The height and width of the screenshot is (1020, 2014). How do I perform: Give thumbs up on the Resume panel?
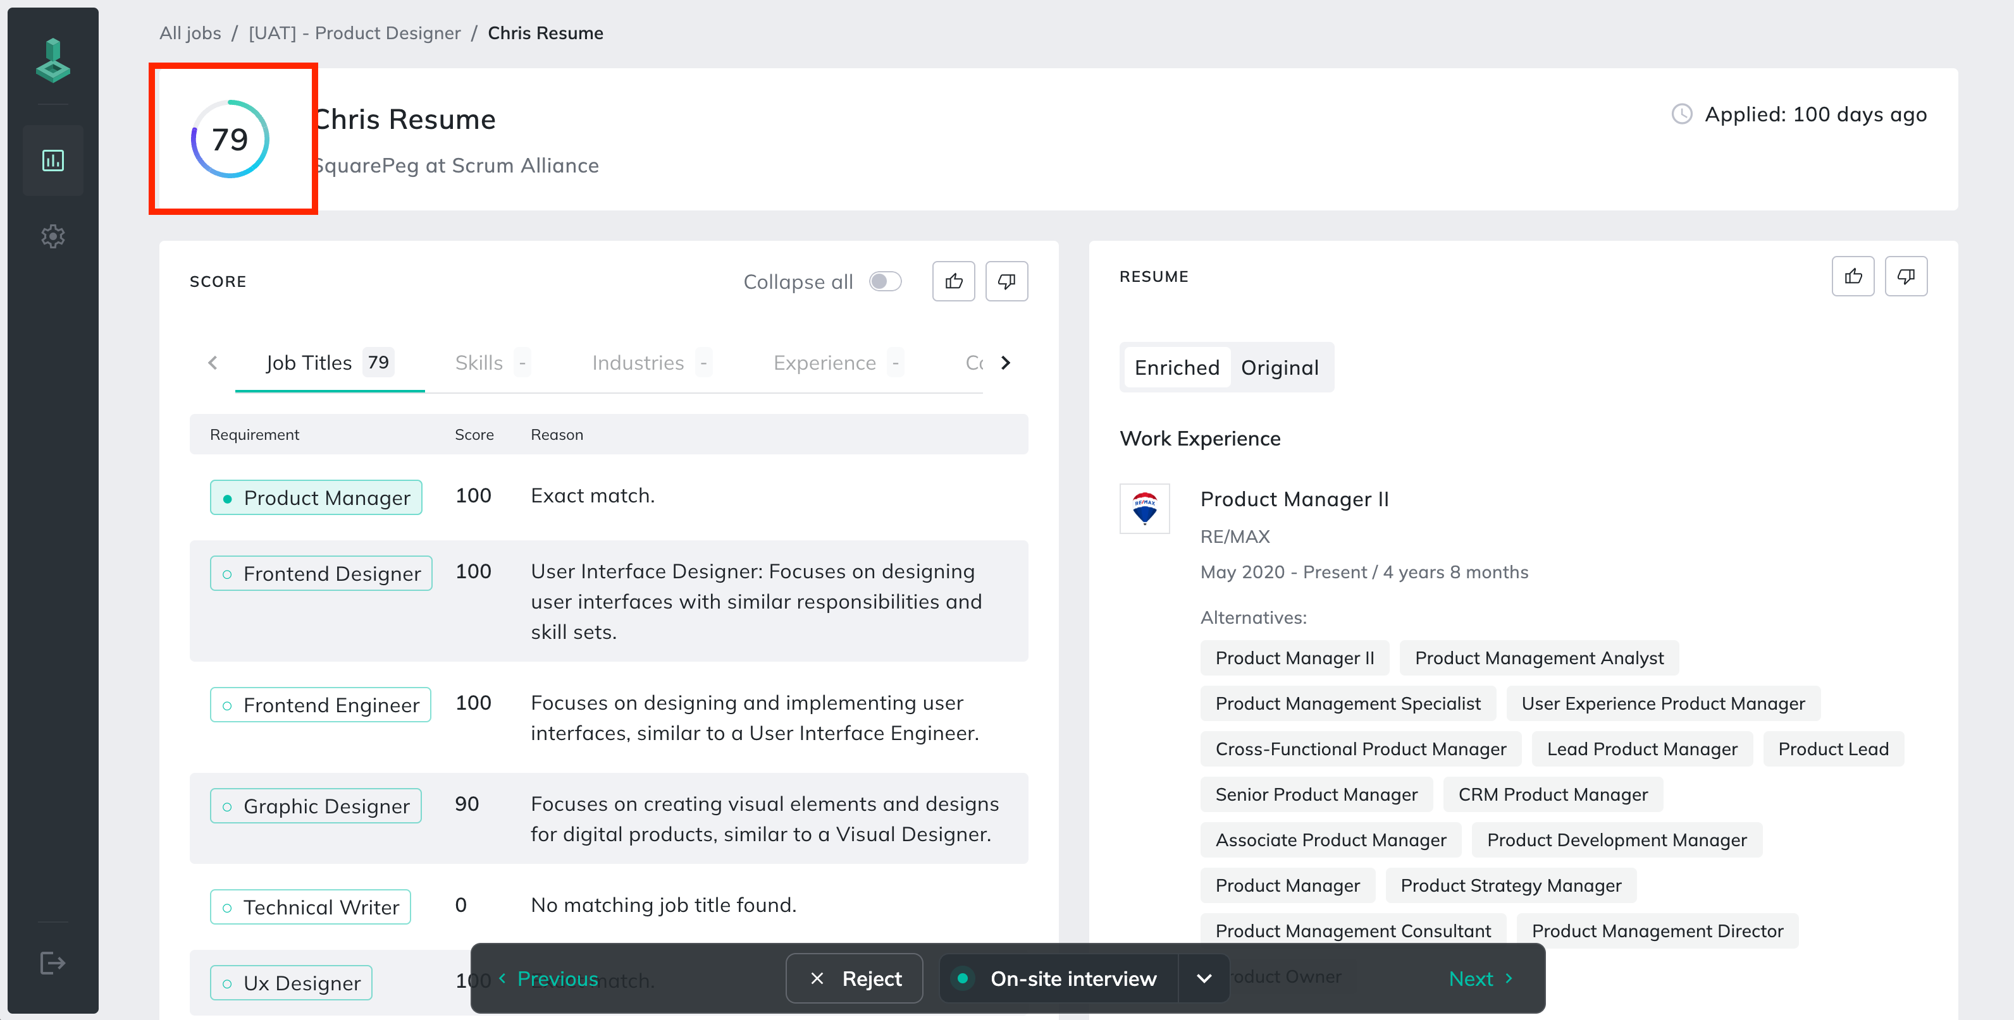(1853, 276)
